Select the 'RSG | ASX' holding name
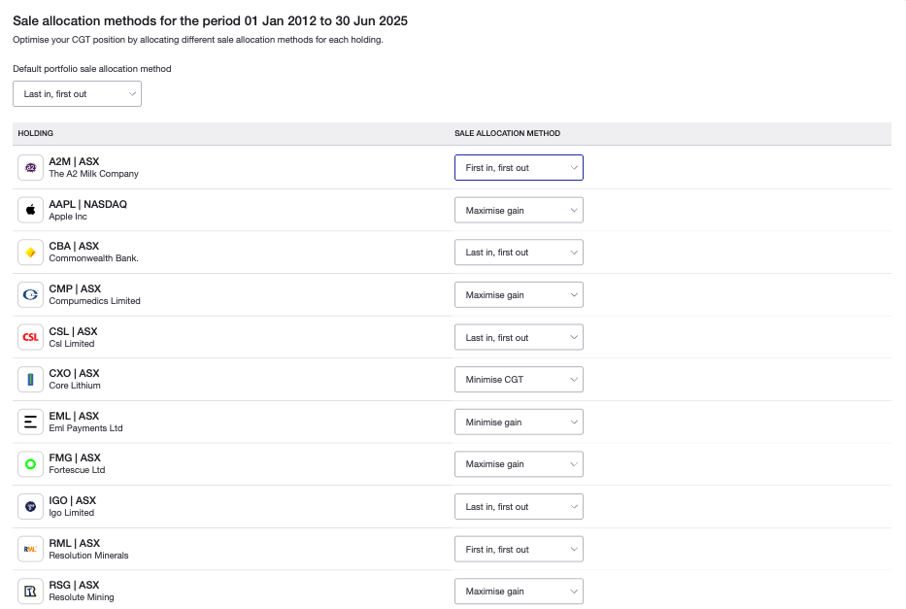This screenshot has height=609, width=906. tap(74, 585)
